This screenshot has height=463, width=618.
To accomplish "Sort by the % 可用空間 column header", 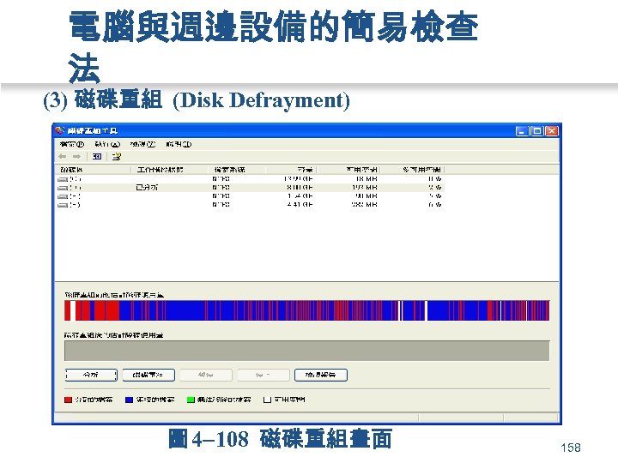I will (x=412, y=170).
